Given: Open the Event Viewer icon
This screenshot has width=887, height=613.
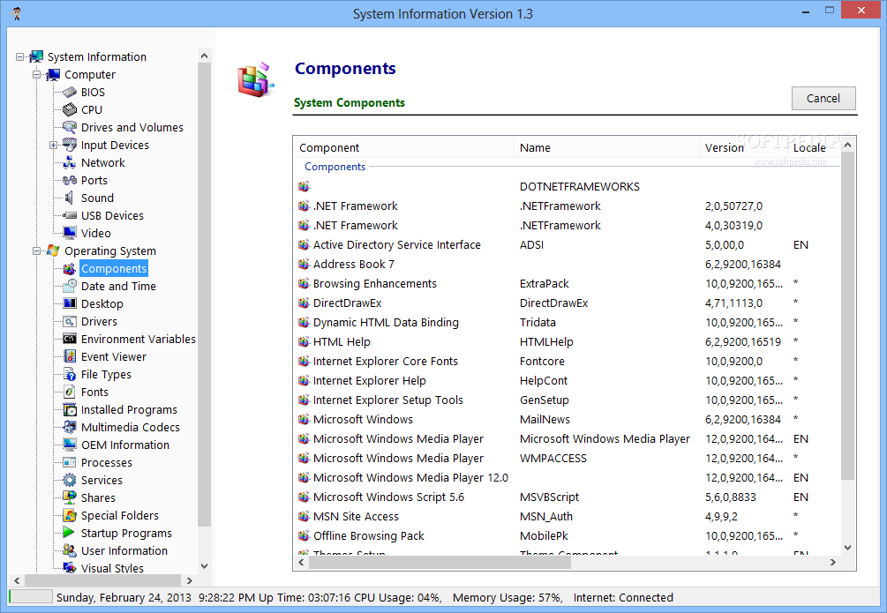Looking at the screenshot, I should [x=70, y=357].
